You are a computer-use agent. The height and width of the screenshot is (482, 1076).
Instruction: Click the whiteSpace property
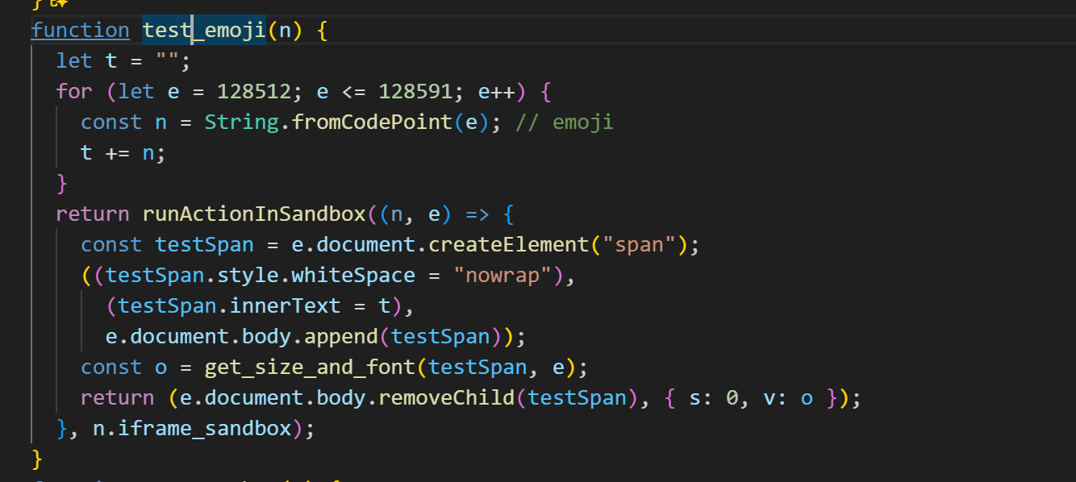click(x=352, y=276)
